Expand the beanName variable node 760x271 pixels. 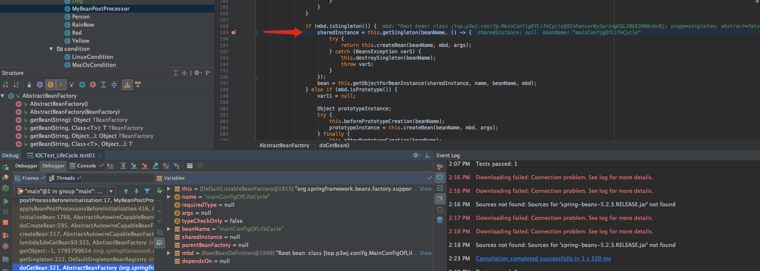tap(169, 229)
